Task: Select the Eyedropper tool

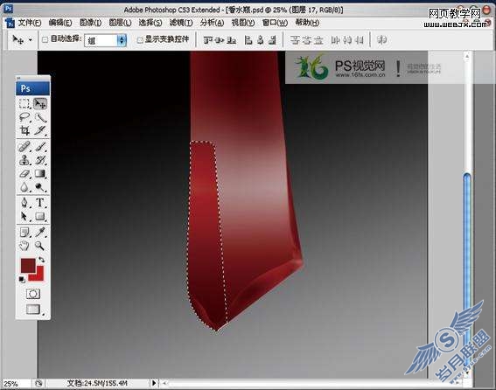Action: pyautogui.click(x=40, y=233)
